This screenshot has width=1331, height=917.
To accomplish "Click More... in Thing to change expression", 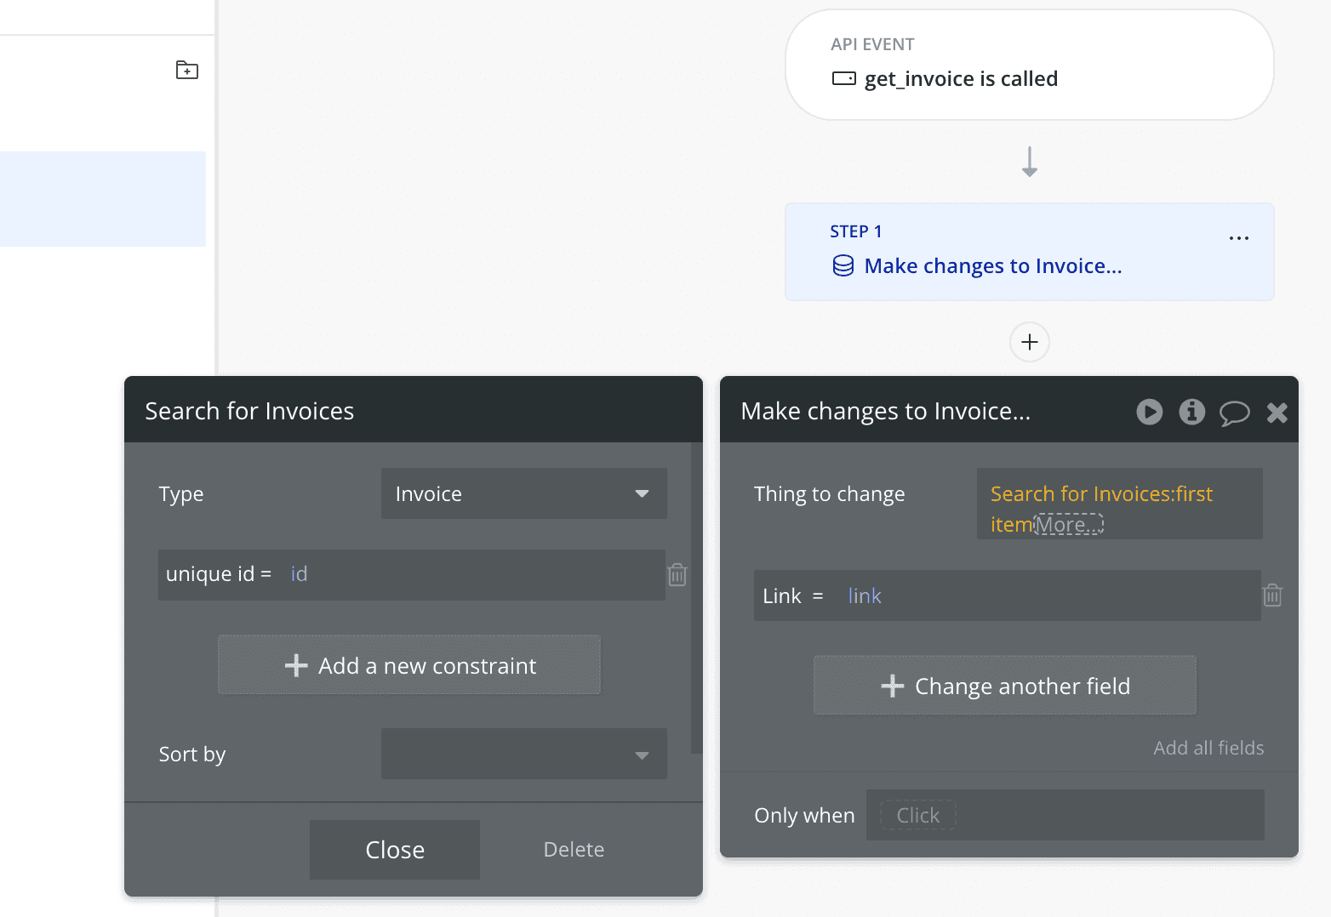I will point(1068,525).
